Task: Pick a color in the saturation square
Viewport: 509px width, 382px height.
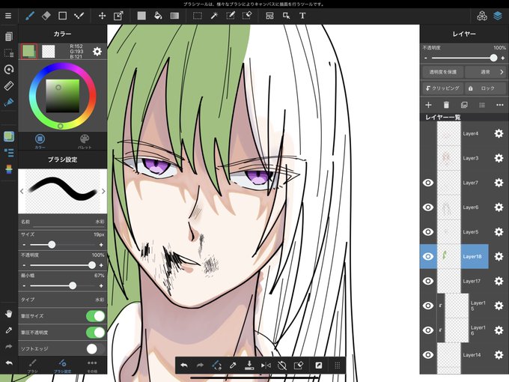Action: [x=63, y=96]
